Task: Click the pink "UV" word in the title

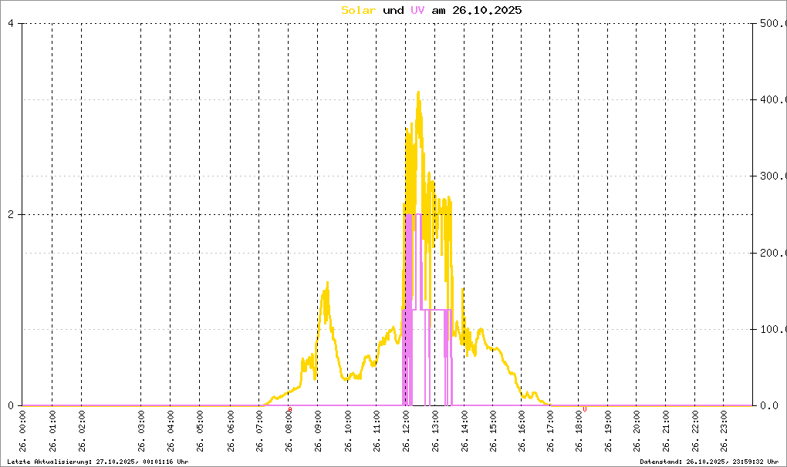Action: (x=417, y=10)
